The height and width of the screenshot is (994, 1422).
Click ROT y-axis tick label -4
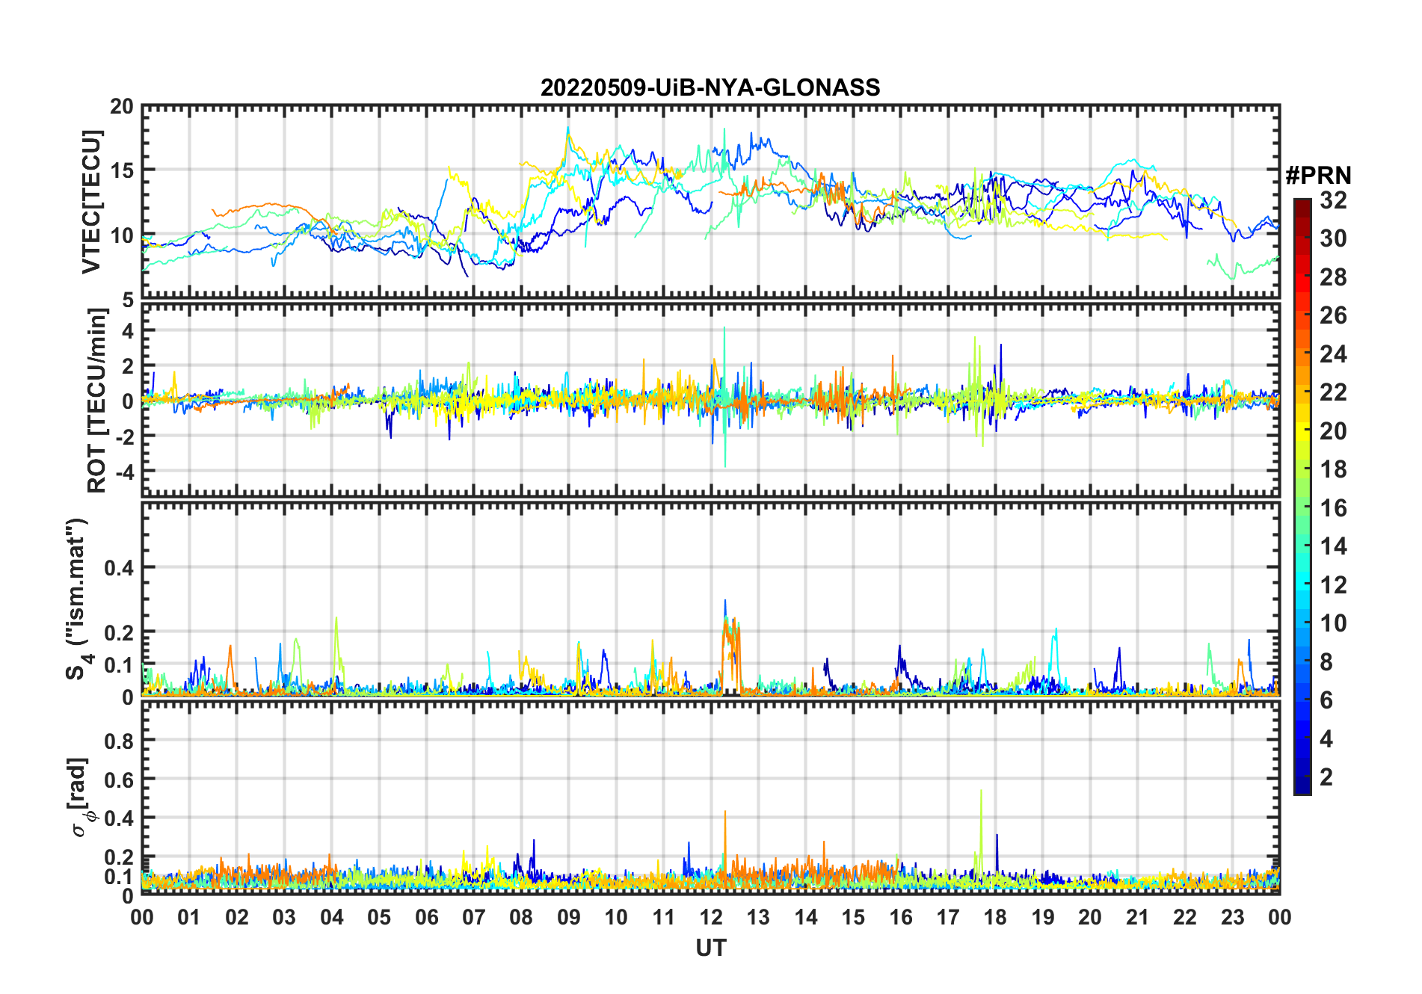click(x=123, y=472)
